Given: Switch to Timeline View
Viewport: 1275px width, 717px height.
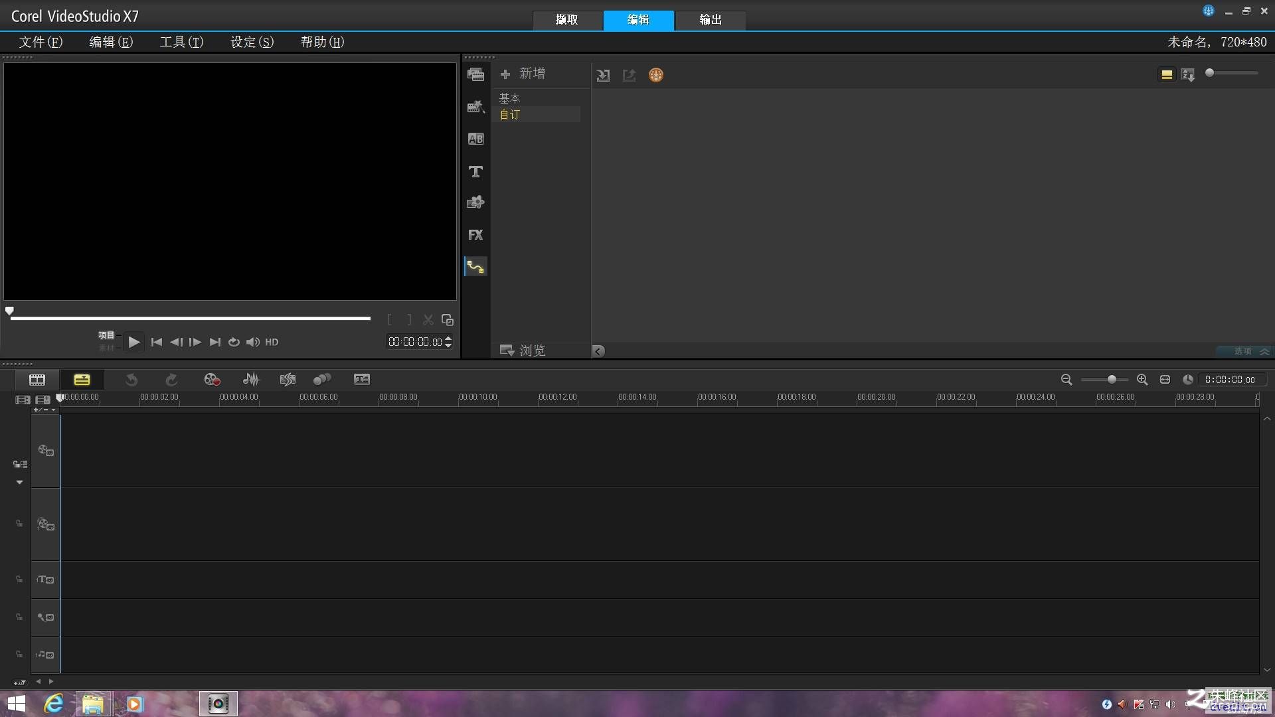Looking at the screenshot, I should tap(82, 379).
